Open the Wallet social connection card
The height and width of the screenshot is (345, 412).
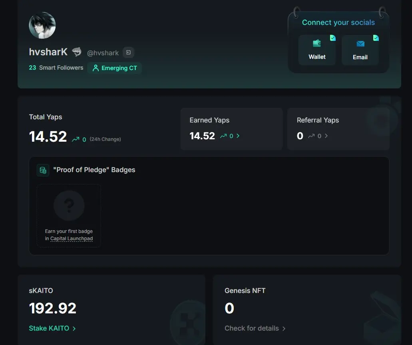317,50
